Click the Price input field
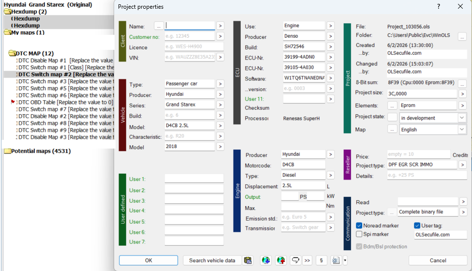 tap(418, 154)
